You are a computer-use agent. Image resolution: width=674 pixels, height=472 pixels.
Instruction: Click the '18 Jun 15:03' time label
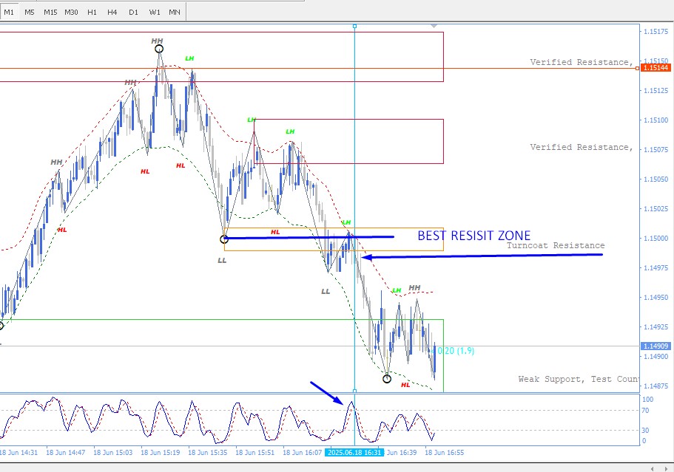click(x=112, y=452)
